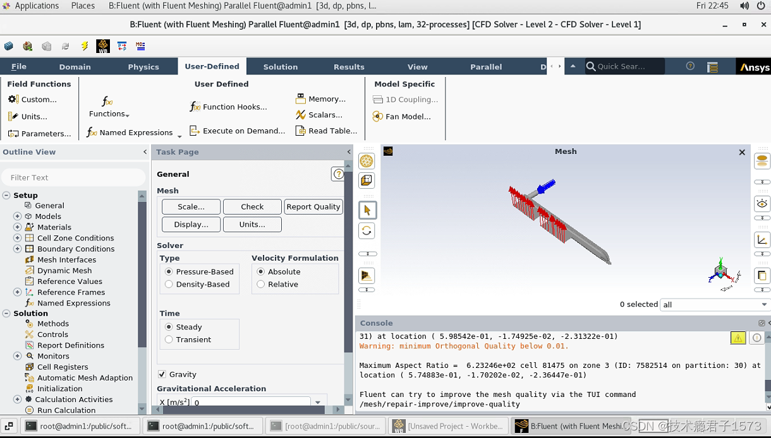Select the mesh display globe icon

click(x=367, y=161)
